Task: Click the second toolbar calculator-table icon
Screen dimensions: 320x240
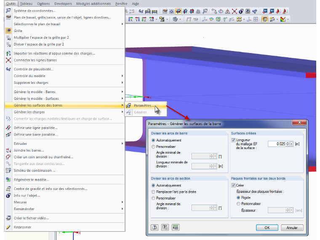Action: (155, 11)
